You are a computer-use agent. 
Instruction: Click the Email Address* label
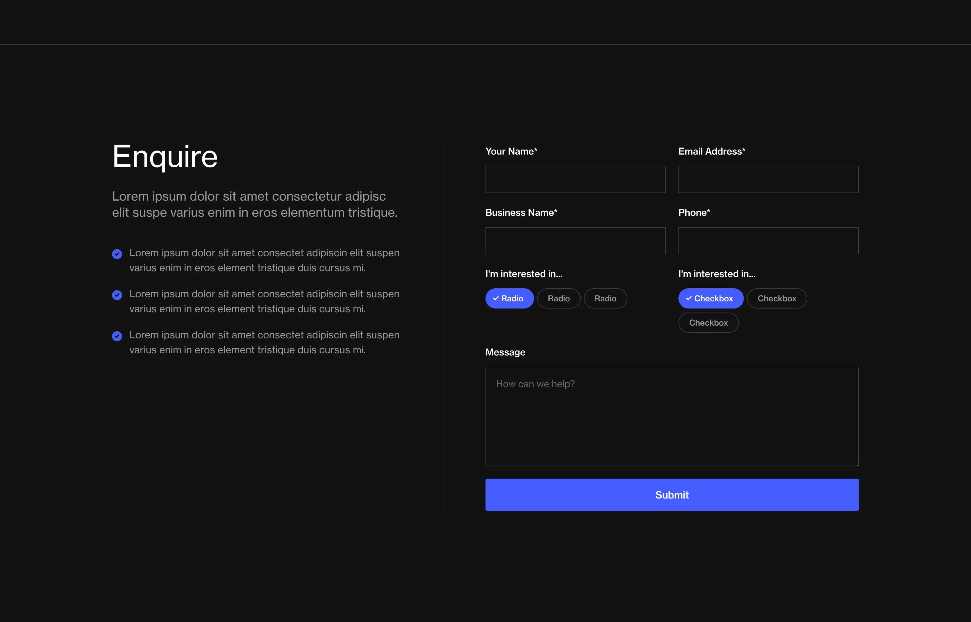pos(711,151)
